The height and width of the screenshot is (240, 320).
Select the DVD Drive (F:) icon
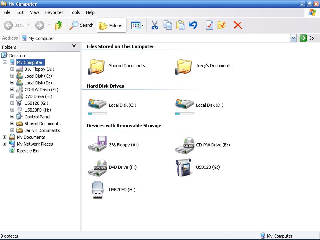[x=97, y=167]
